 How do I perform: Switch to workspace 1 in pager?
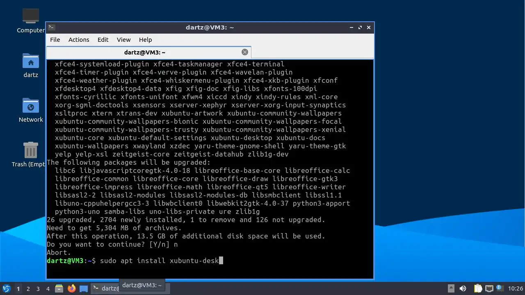(x=18, y=288)
